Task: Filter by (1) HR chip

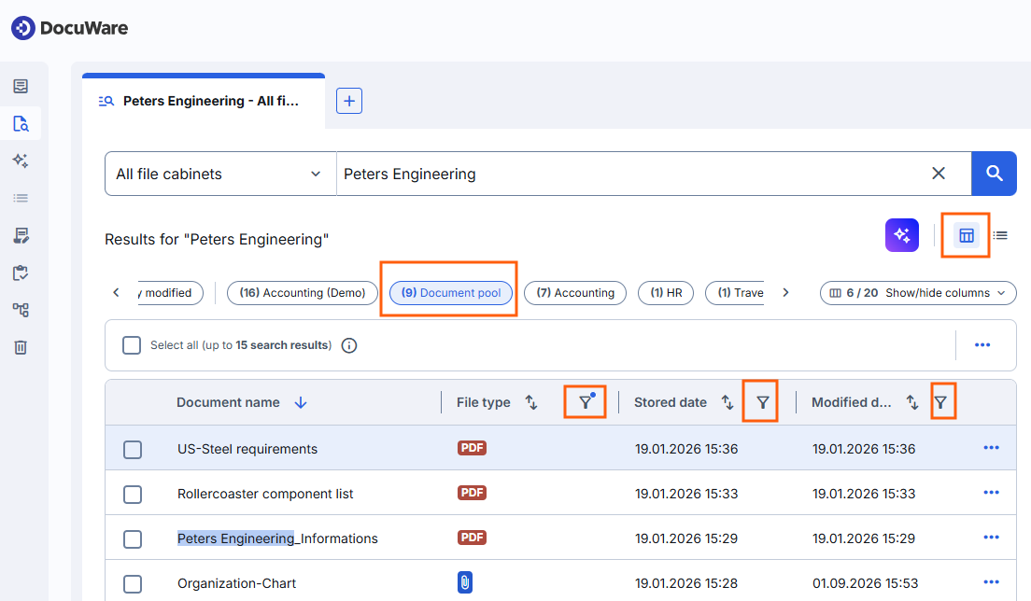Action: tap(666, 293)
